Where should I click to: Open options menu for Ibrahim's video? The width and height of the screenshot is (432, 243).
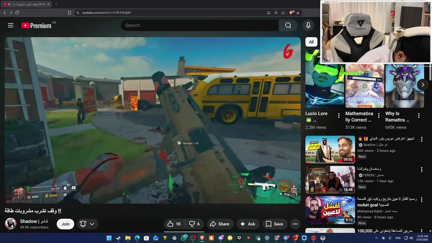422,139
